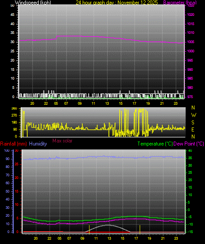Click the green -15 temperature axis value
Viewport: 205px width, 244px height.
[x=190, y=232]
